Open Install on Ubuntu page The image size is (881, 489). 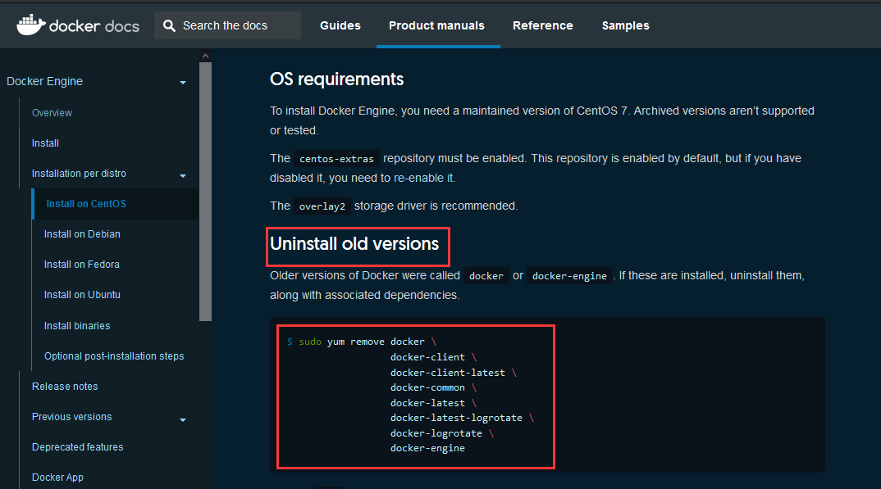point(82,294)
